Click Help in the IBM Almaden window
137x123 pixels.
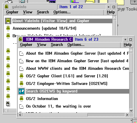pyautogui.click(x=127, y=45)
